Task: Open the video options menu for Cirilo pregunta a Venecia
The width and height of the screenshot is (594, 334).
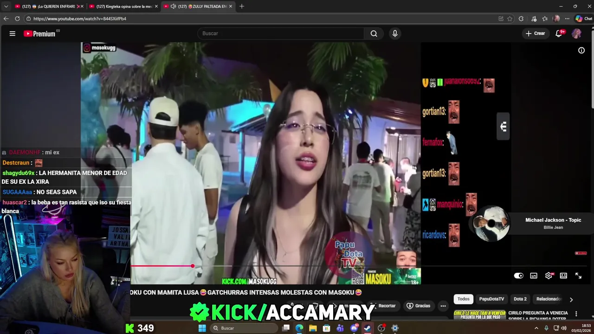Action: pyautogui.click(x=576, y=314)
